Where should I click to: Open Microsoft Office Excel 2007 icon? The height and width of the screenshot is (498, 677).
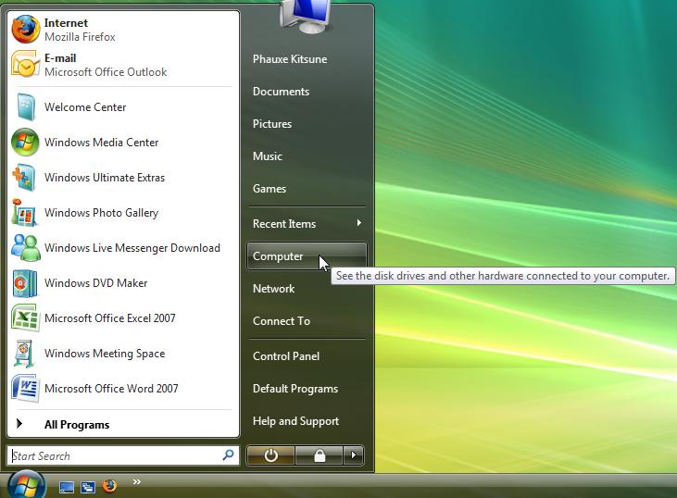[x=26, y=318]
